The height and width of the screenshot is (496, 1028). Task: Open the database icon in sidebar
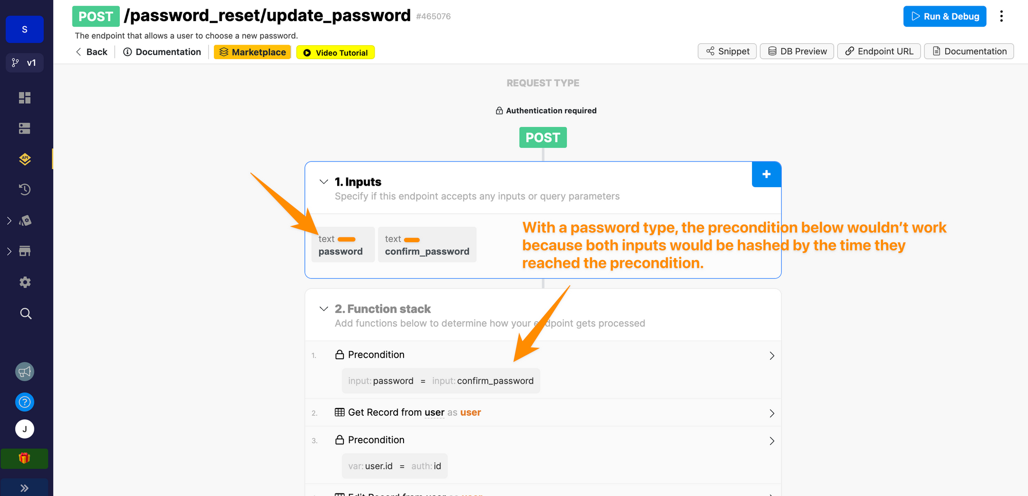25,128
